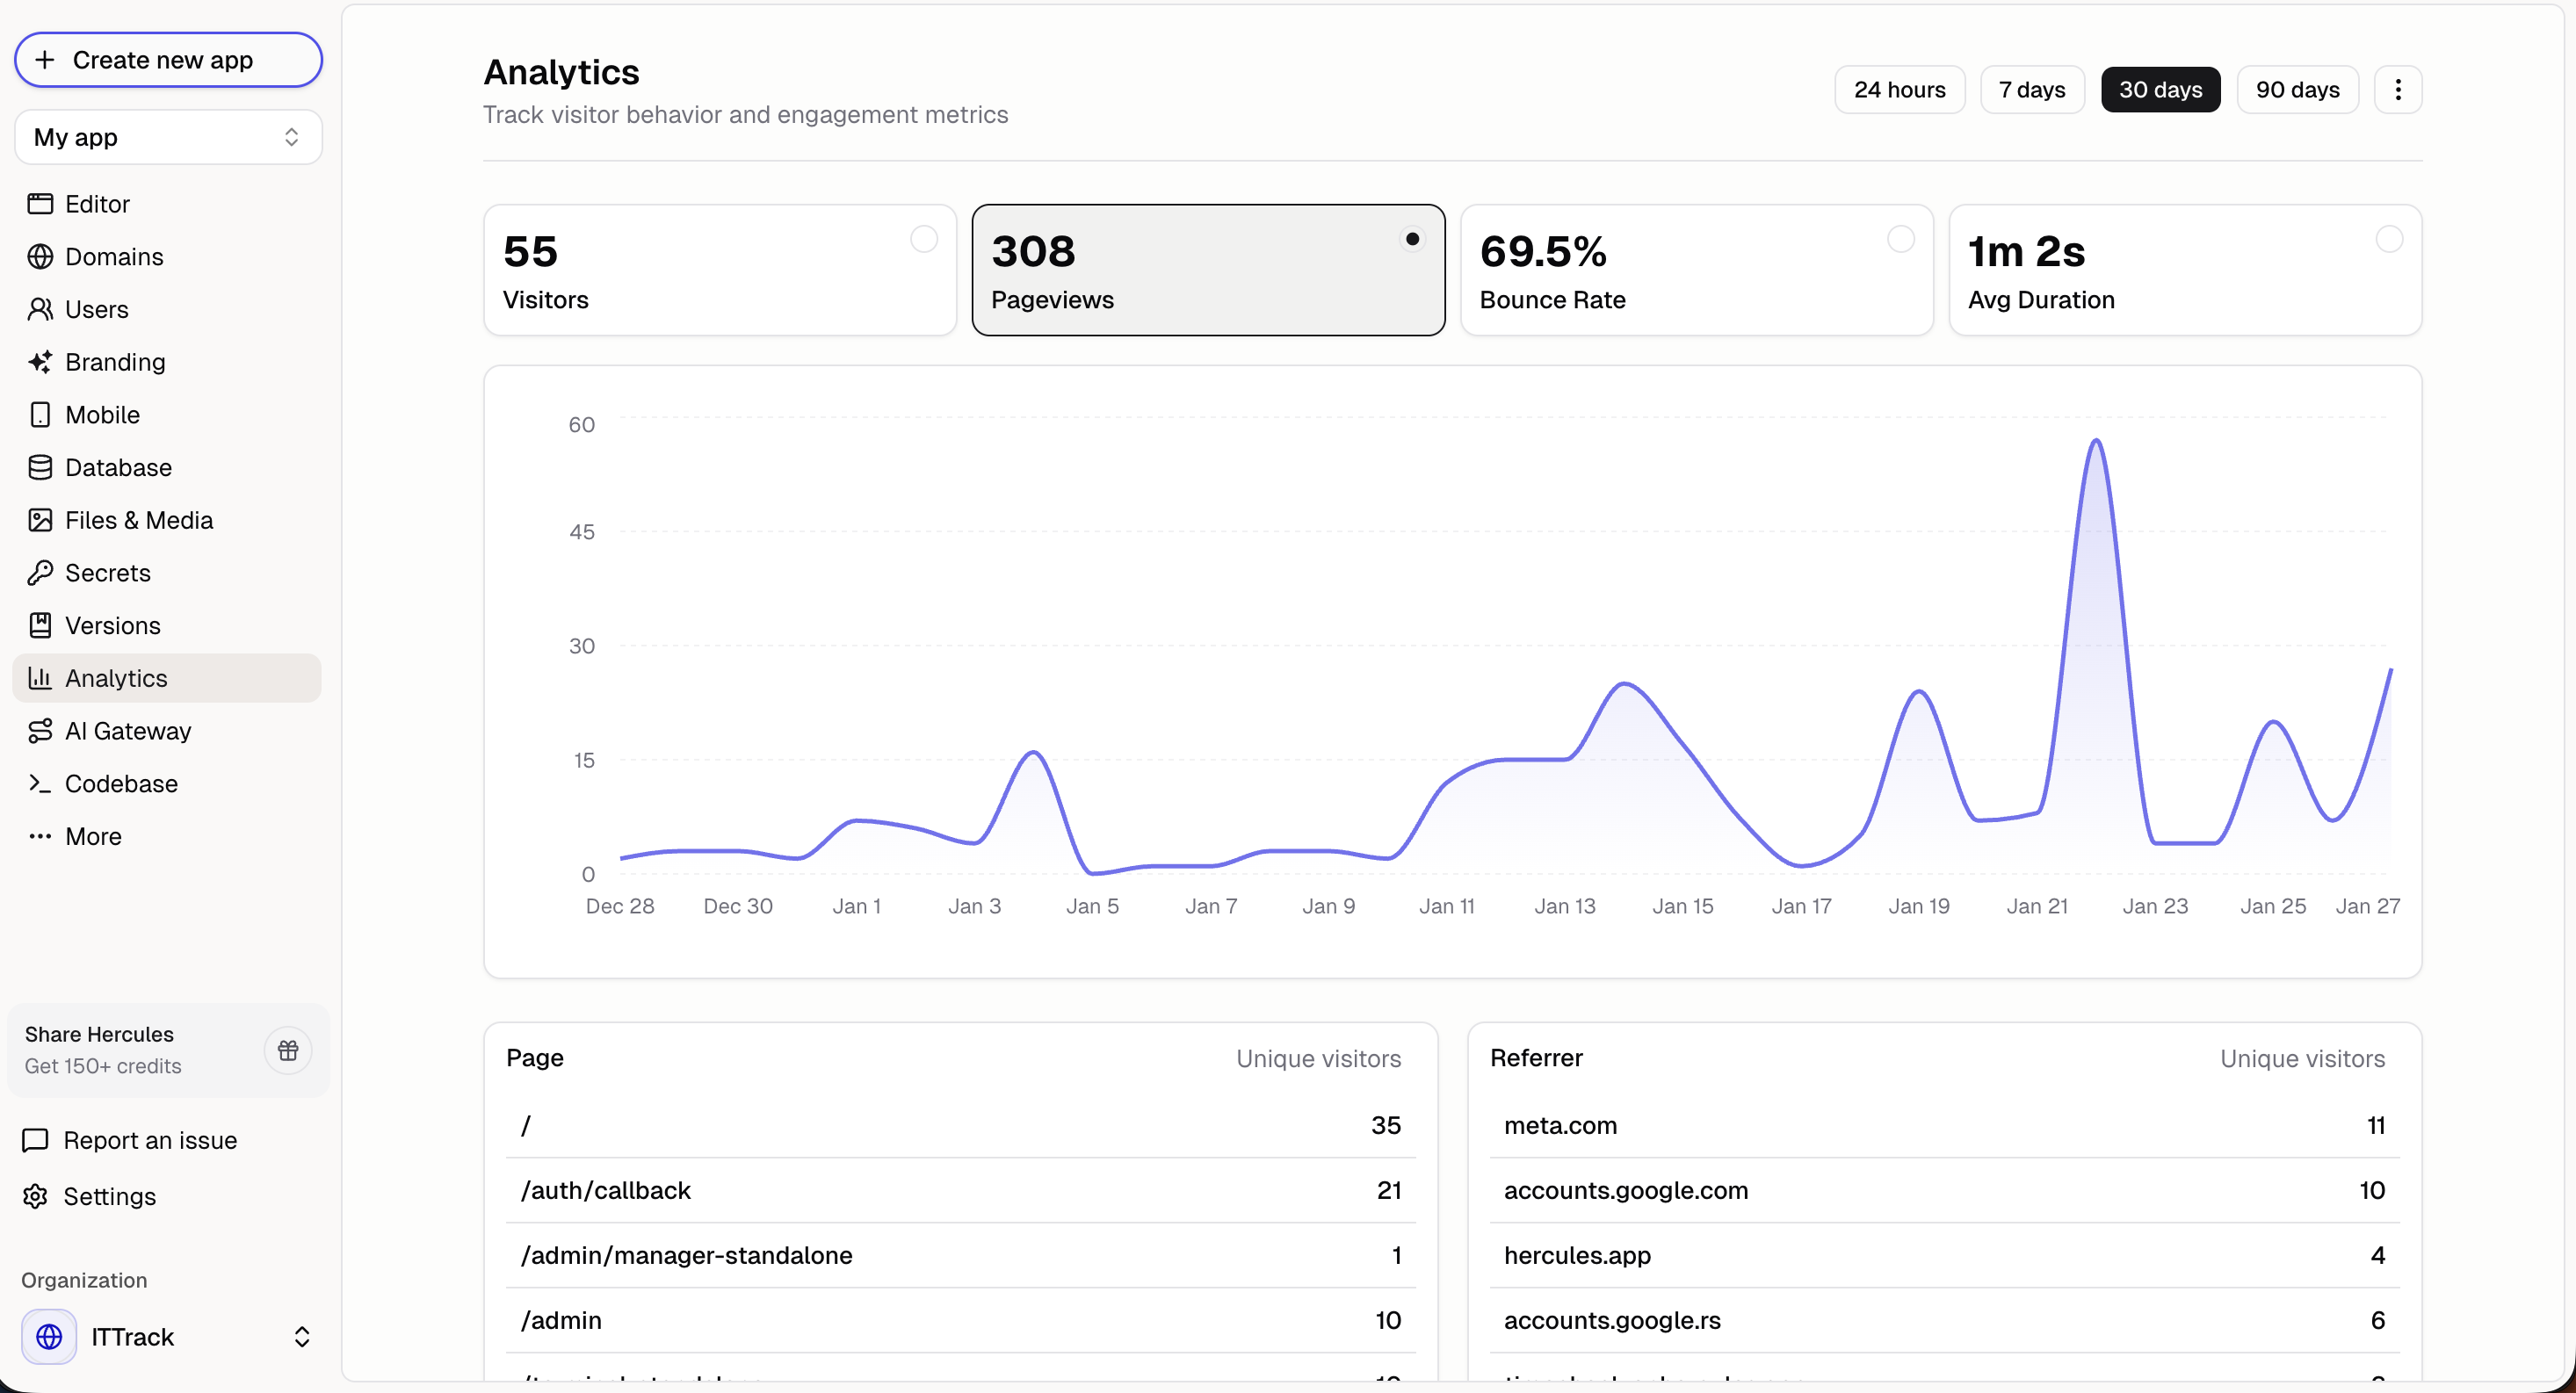Image resolution: width=2576 pixels, height=1393 pixels.
Task: Expand the ITTrack organization switcher chevron
Action: point(301,1337)
